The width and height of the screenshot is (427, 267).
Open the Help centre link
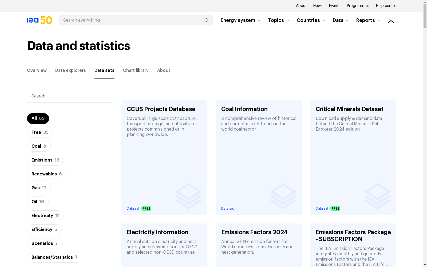(x=386, y=6)
